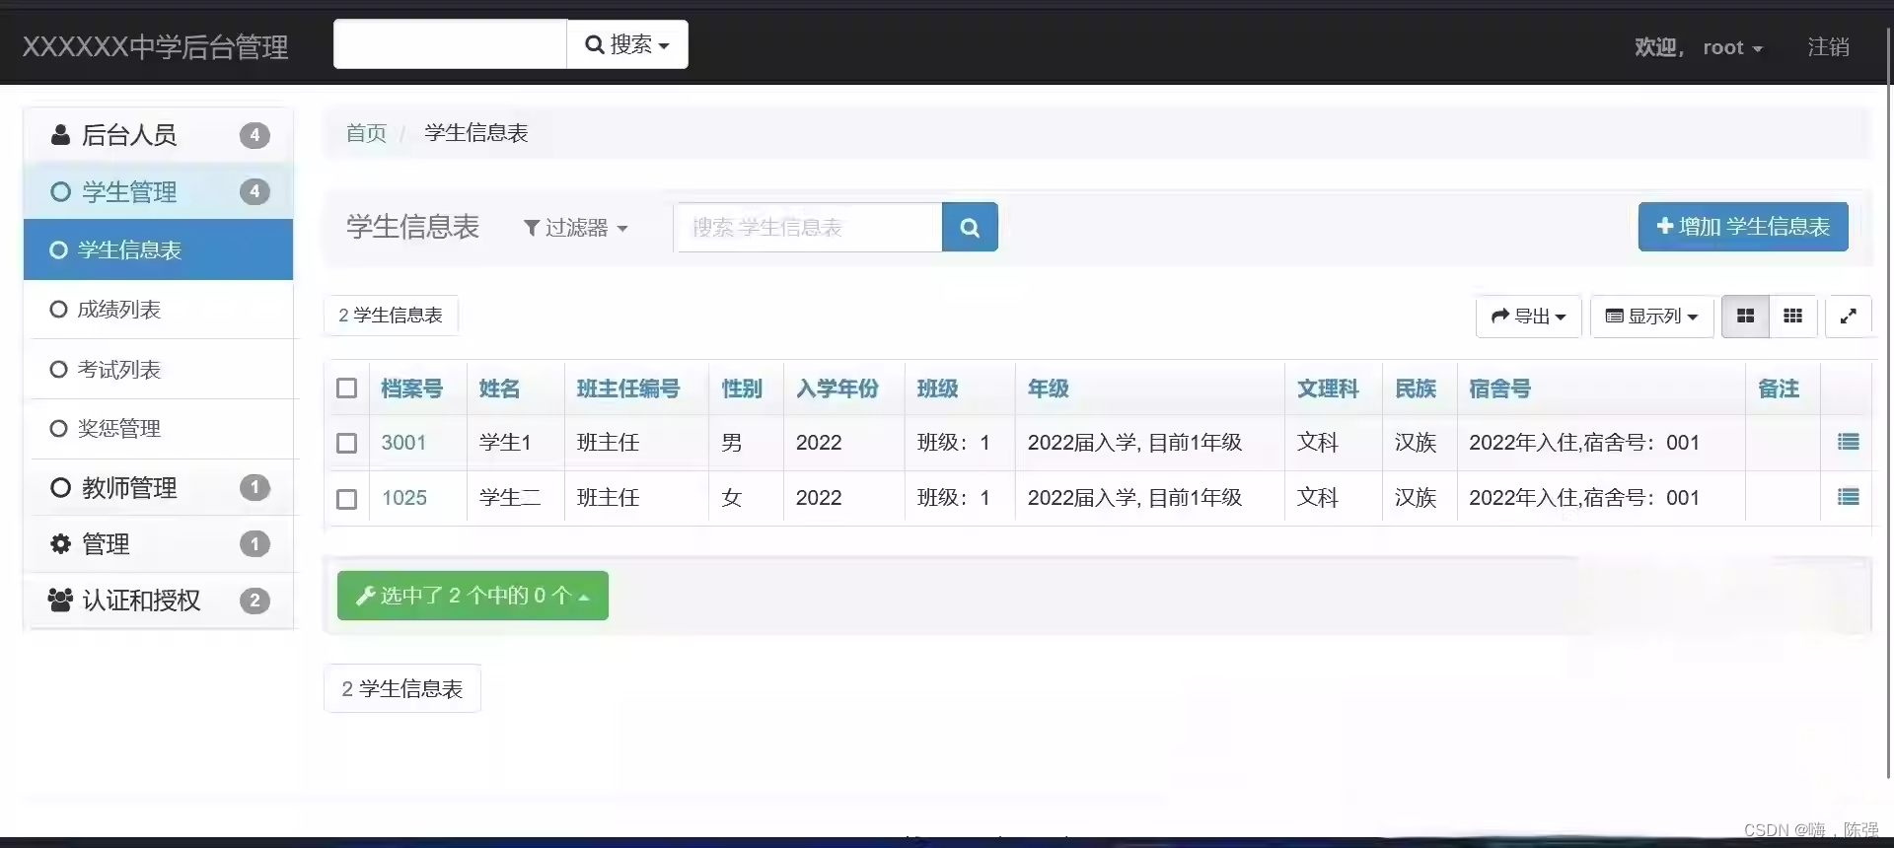This screenshot has height=848, width=1894.
Task: Expand the 教师管理 sidebar section
Action: tap(159, 487)
